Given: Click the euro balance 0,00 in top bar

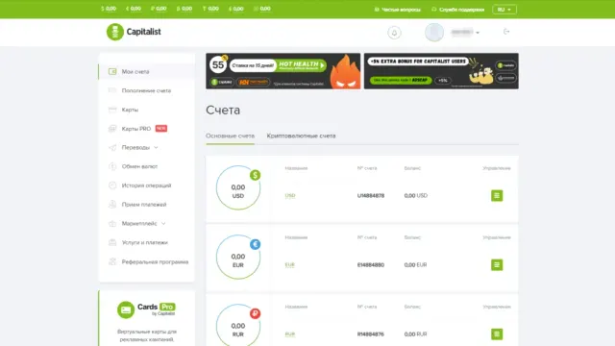Looking at the screenshot, I should point(134,9).
